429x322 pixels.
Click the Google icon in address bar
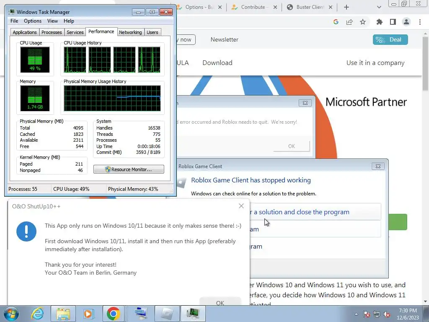(336, 22)
